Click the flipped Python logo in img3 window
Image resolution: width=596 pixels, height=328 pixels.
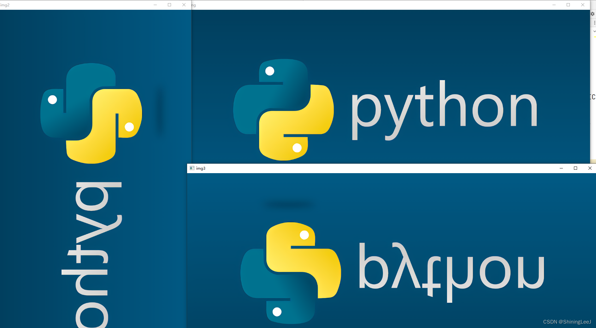[x=291, y=273]
